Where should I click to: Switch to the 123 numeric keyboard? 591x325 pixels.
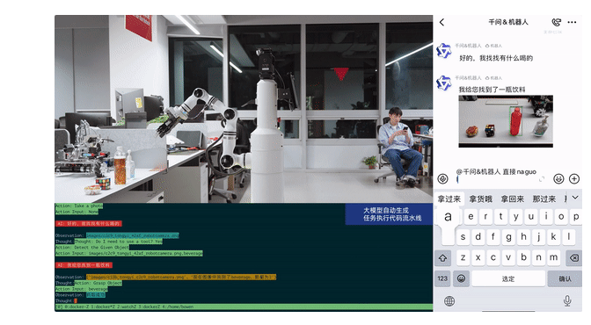[442, 278]
